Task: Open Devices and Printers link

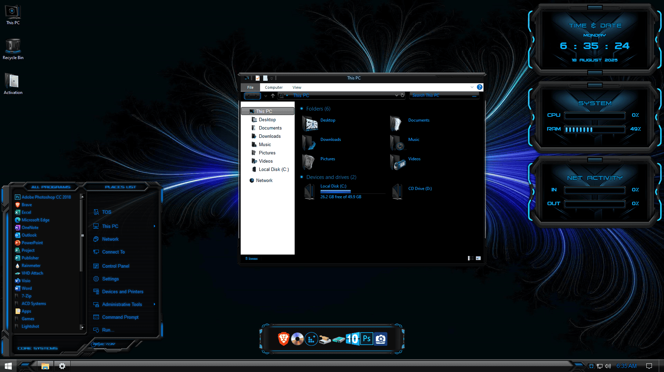Action: pos(122,292)
